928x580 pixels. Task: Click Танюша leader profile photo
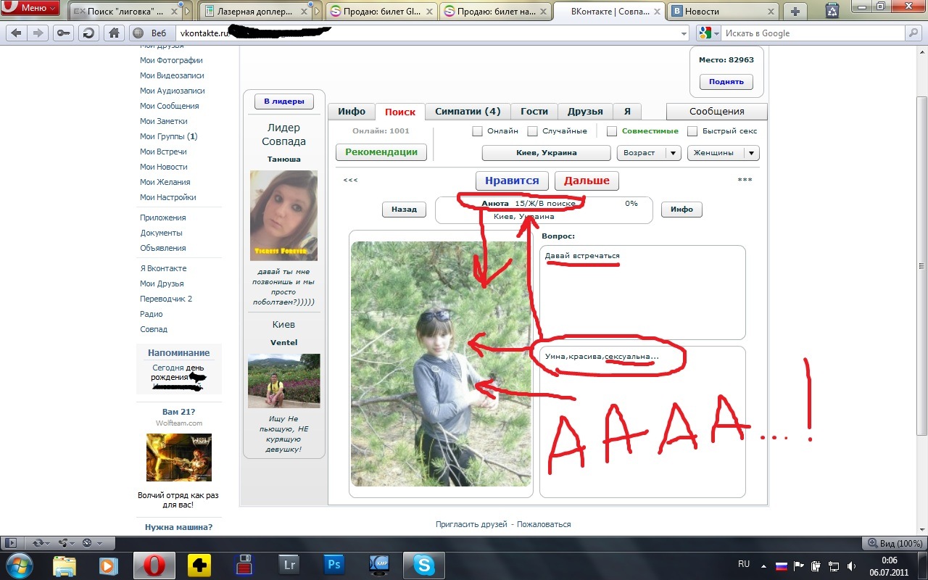click(x=283, y=215)
